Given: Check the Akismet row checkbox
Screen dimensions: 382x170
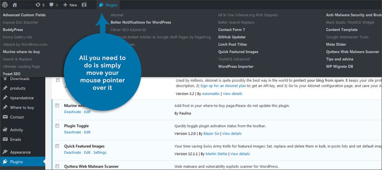Looking at the screenshot, I should coord(57,80).
